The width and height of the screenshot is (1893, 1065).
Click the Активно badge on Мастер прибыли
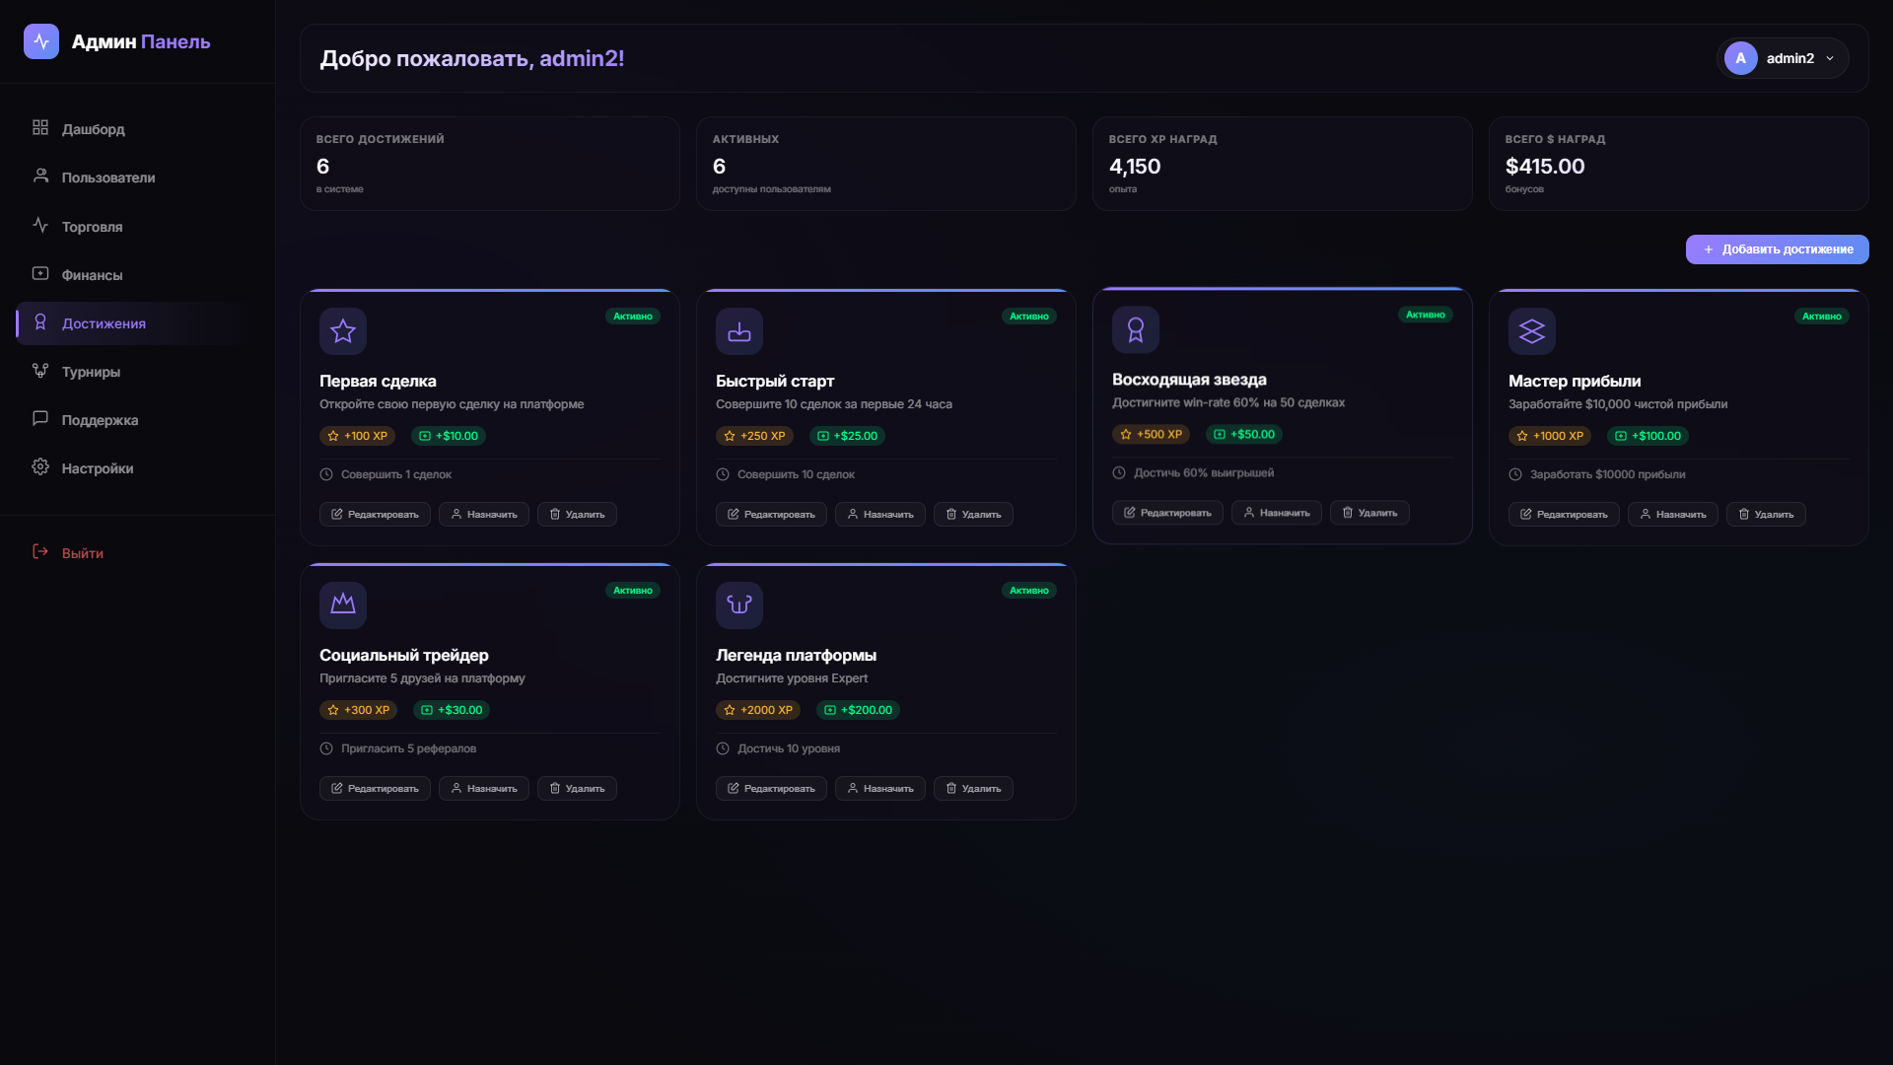(1822, 317)
